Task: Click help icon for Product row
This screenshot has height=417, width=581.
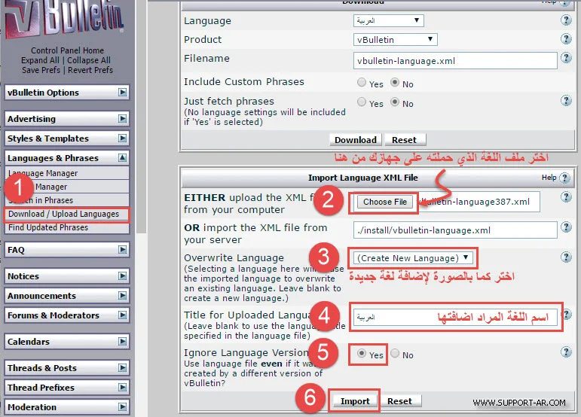Action: point(566,39)
